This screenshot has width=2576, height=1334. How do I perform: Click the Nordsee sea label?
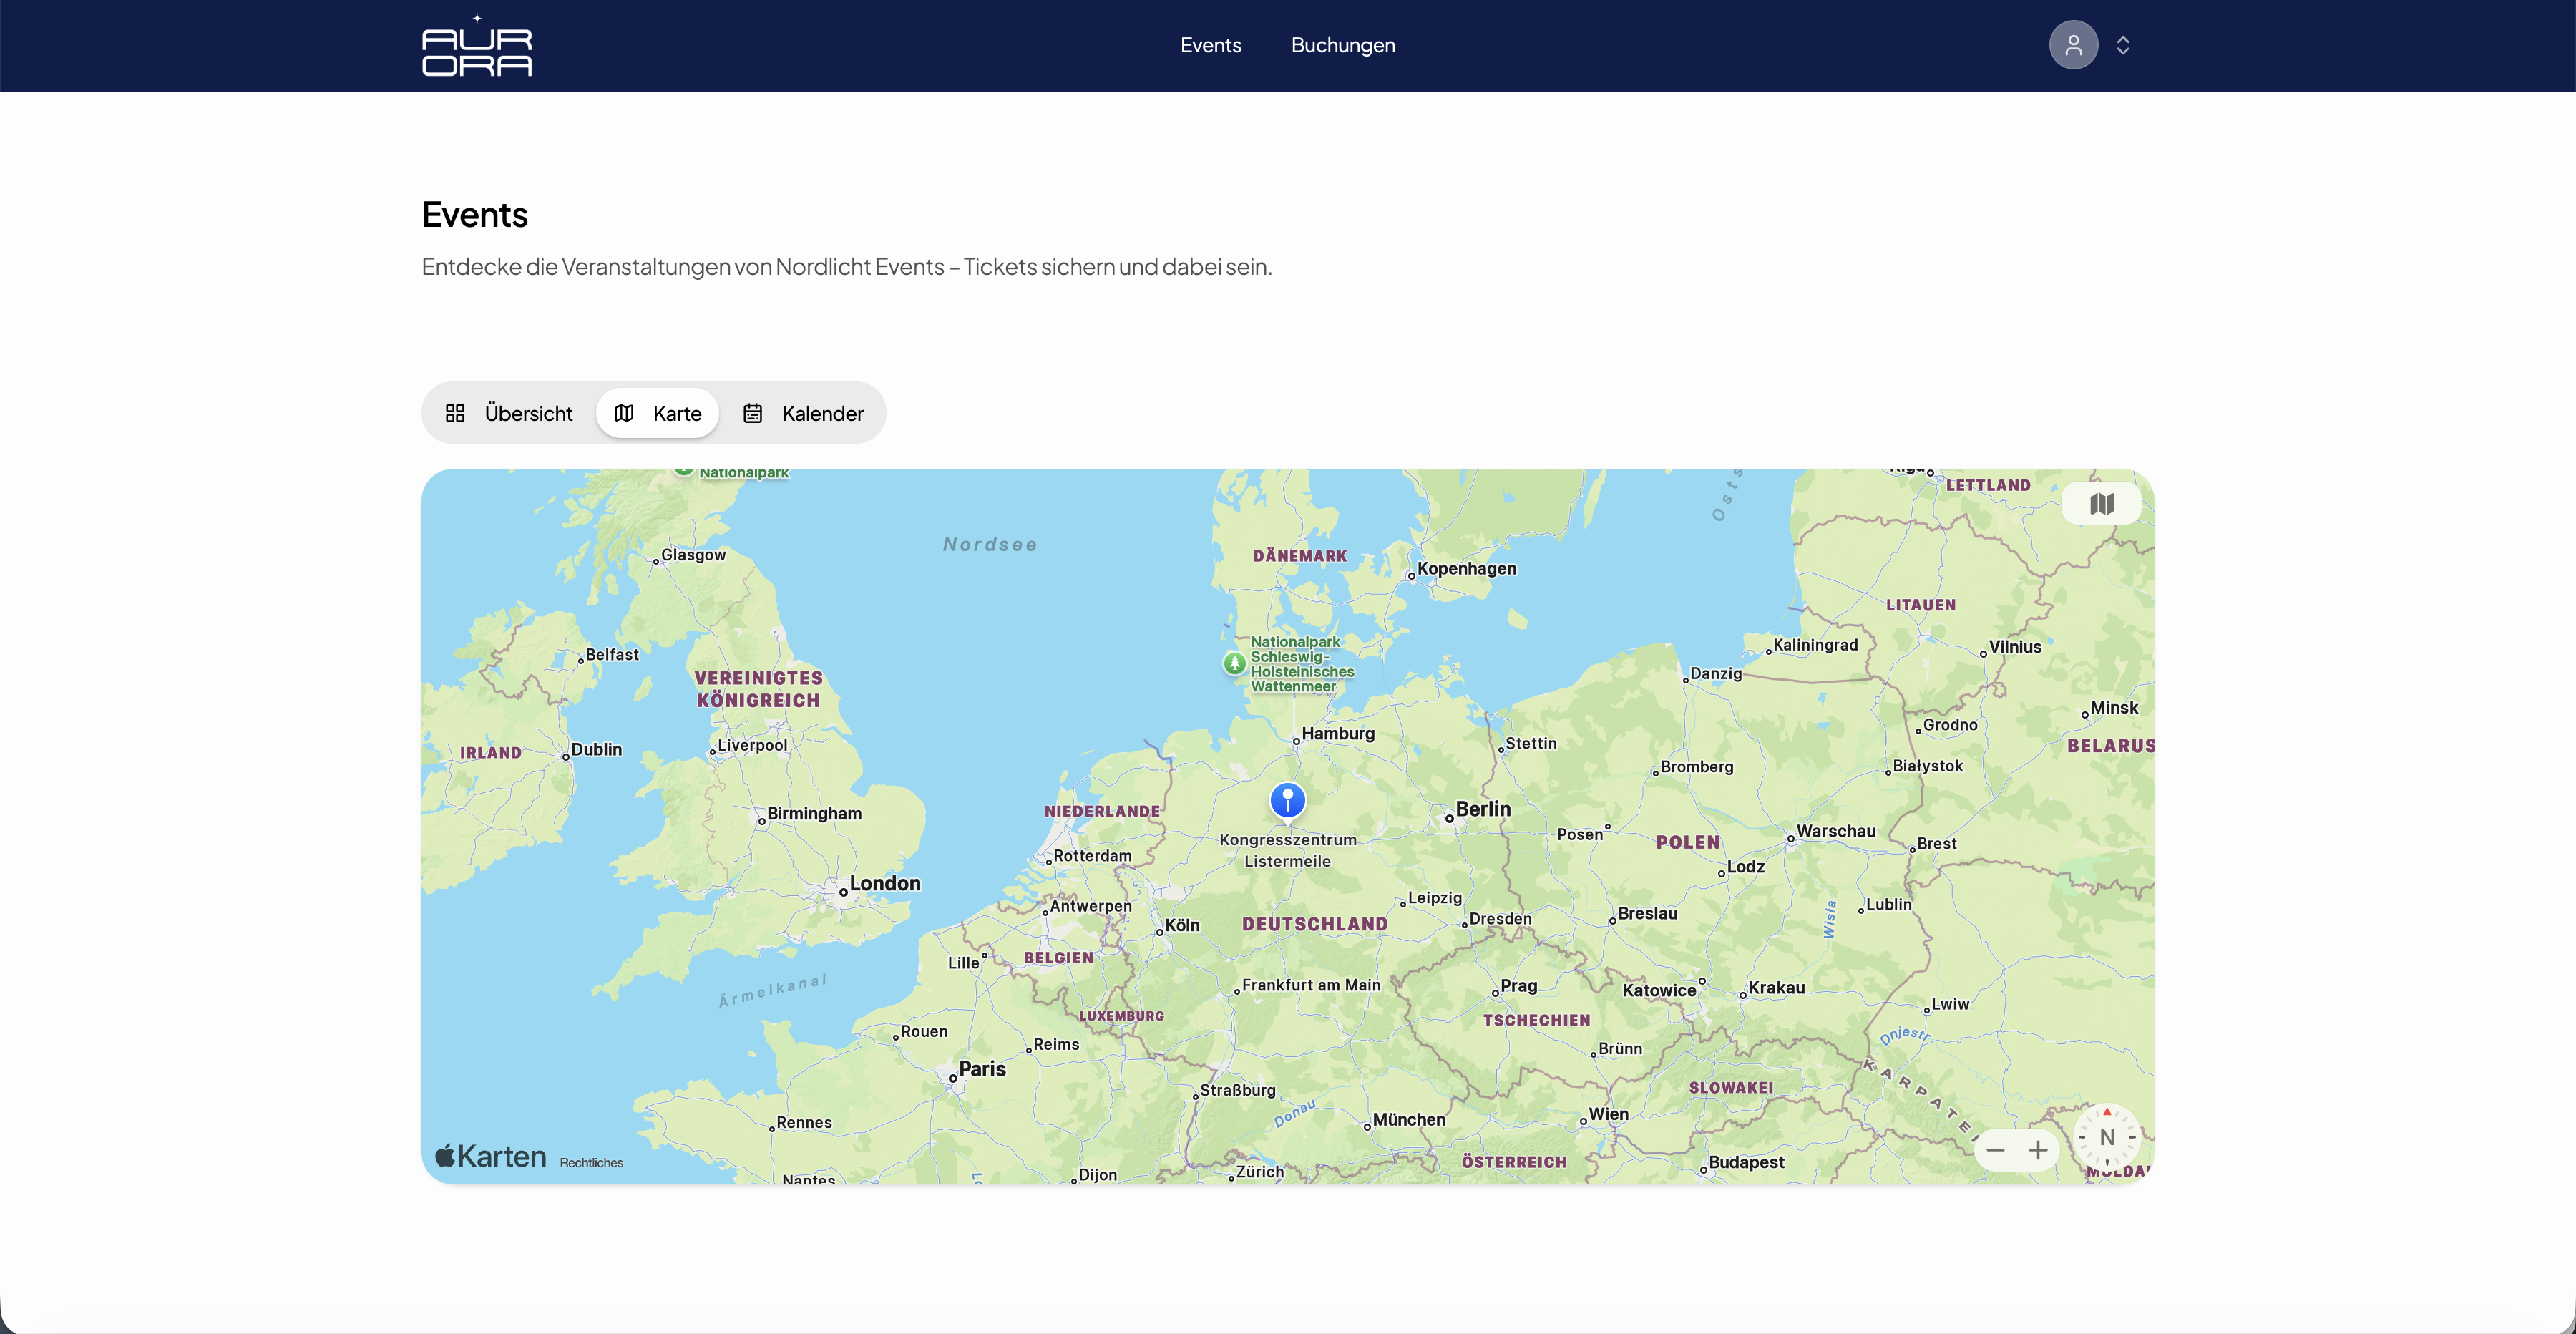click(x=990, y=545)
